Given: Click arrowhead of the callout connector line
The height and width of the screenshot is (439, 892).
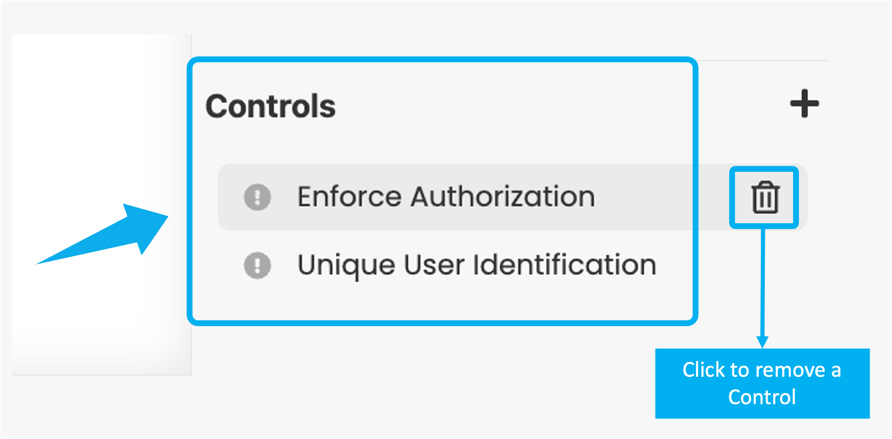Looking at the screenshot, I should coord(762,342).
